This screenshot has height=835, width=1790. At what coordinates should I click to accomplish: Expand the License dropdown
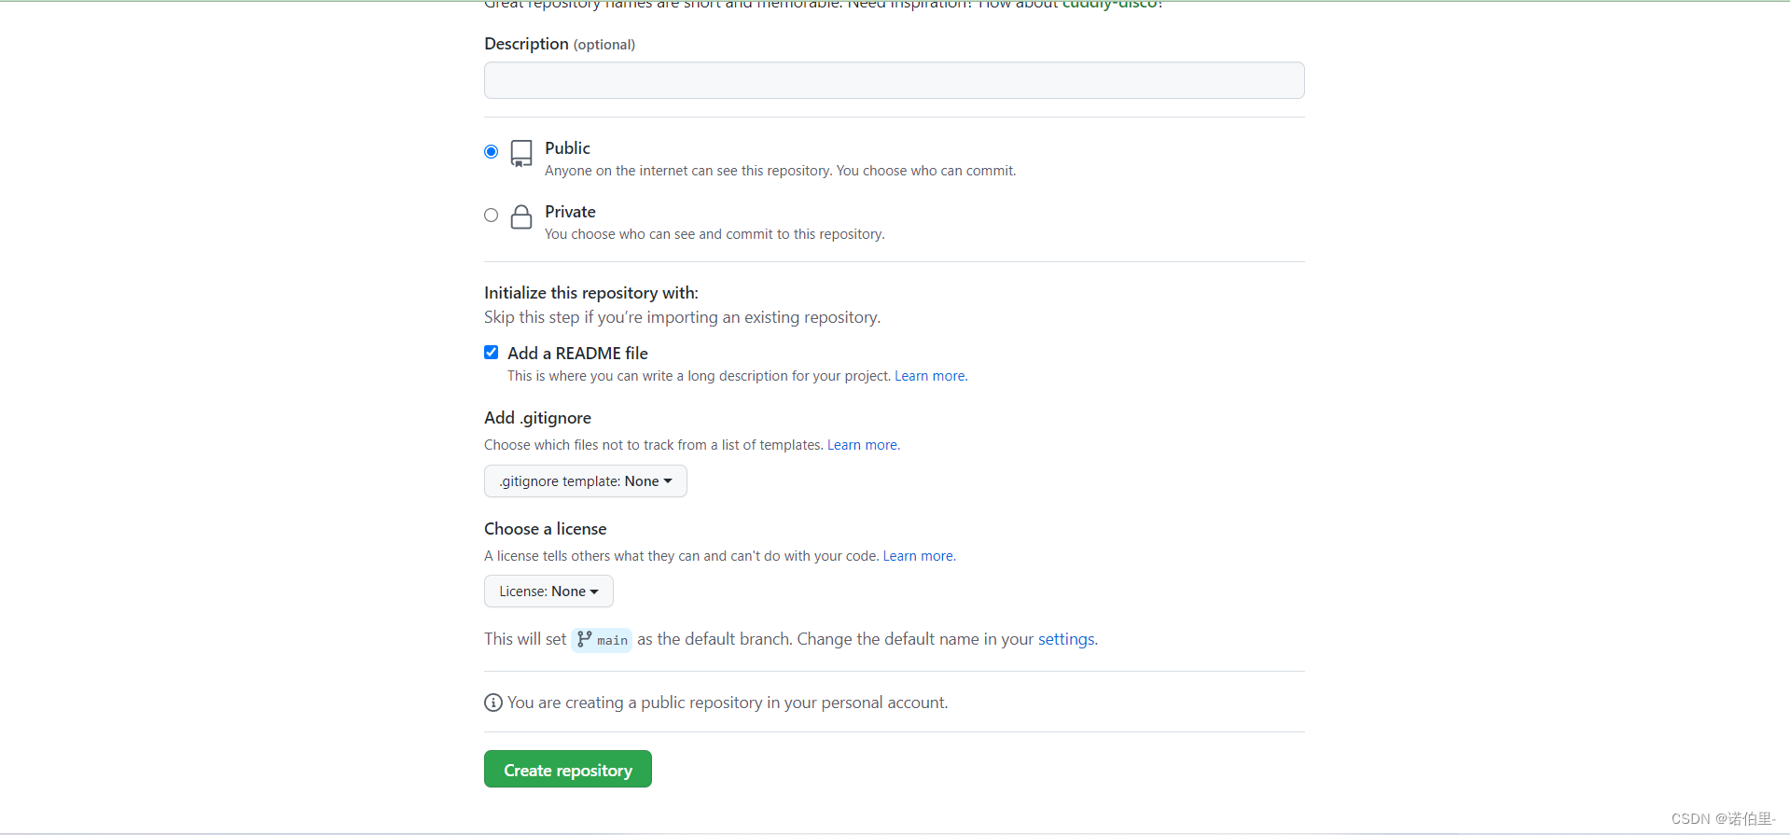548,591
